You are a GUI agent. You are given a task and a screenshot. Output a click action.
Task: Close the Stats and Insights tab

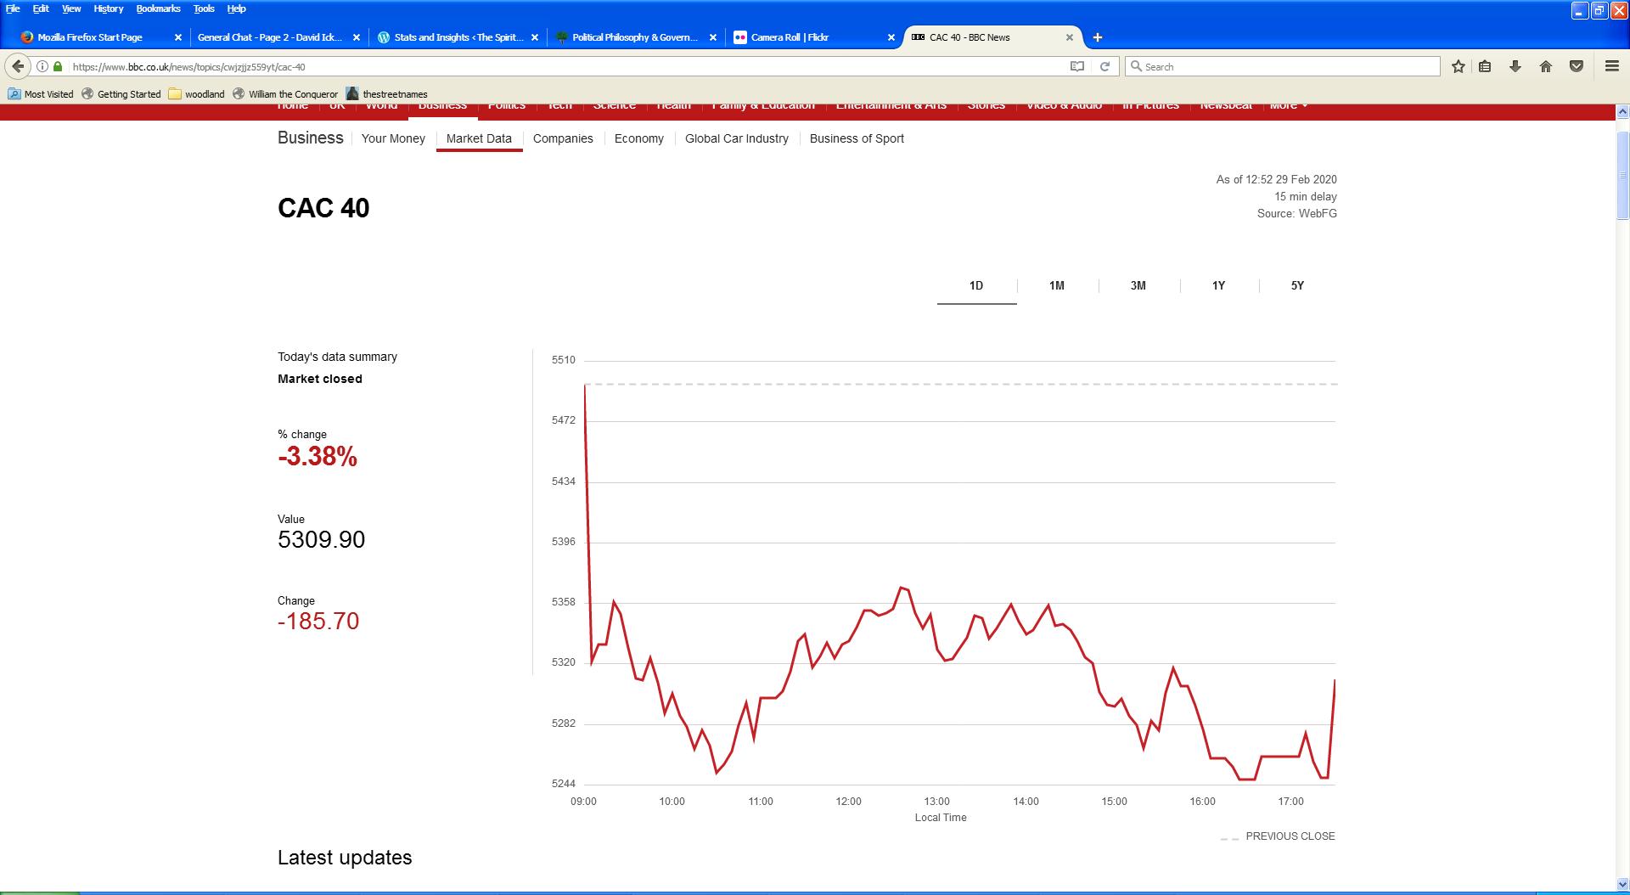click(x=535, y=37)
